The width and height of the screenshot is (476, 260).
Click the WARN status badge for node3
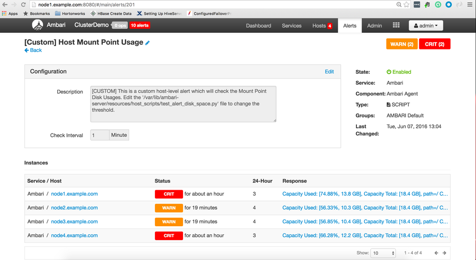pos(169,222)
